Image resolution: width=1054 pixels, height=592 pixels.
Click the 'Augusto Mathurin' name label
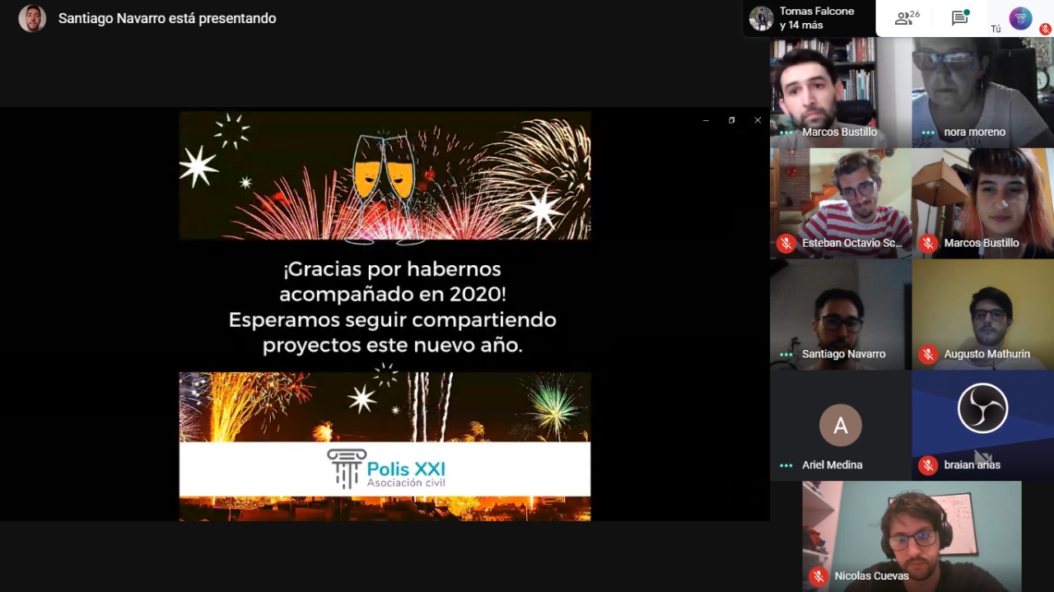(x=986, y=354)
